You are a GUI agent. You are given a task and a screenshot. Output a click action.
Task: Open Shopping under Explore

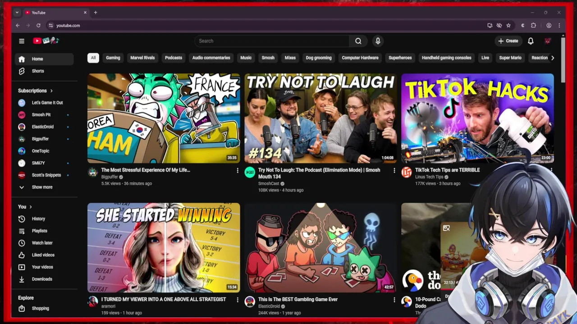pyautogui.click(x=44, y=309)
